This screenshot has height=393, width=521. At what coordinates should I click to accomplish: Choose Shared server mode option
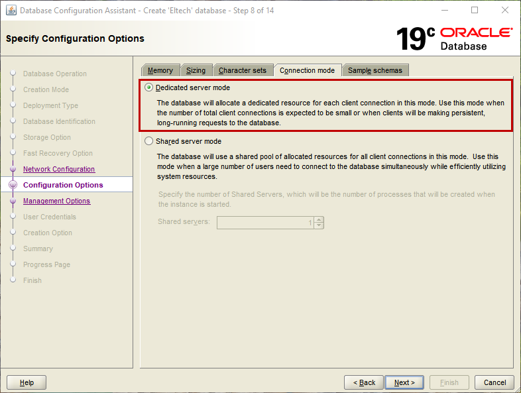point(149,141)
